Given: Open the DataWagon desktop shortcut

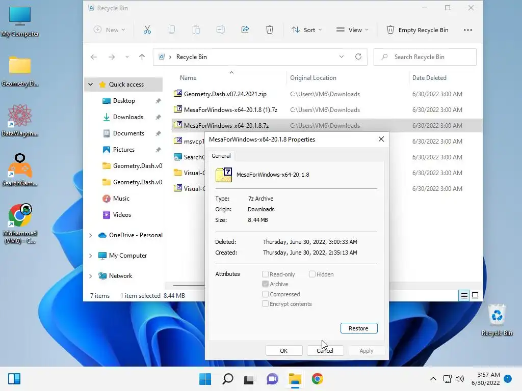Looking at the screenshot, I should tap(20, 120).
